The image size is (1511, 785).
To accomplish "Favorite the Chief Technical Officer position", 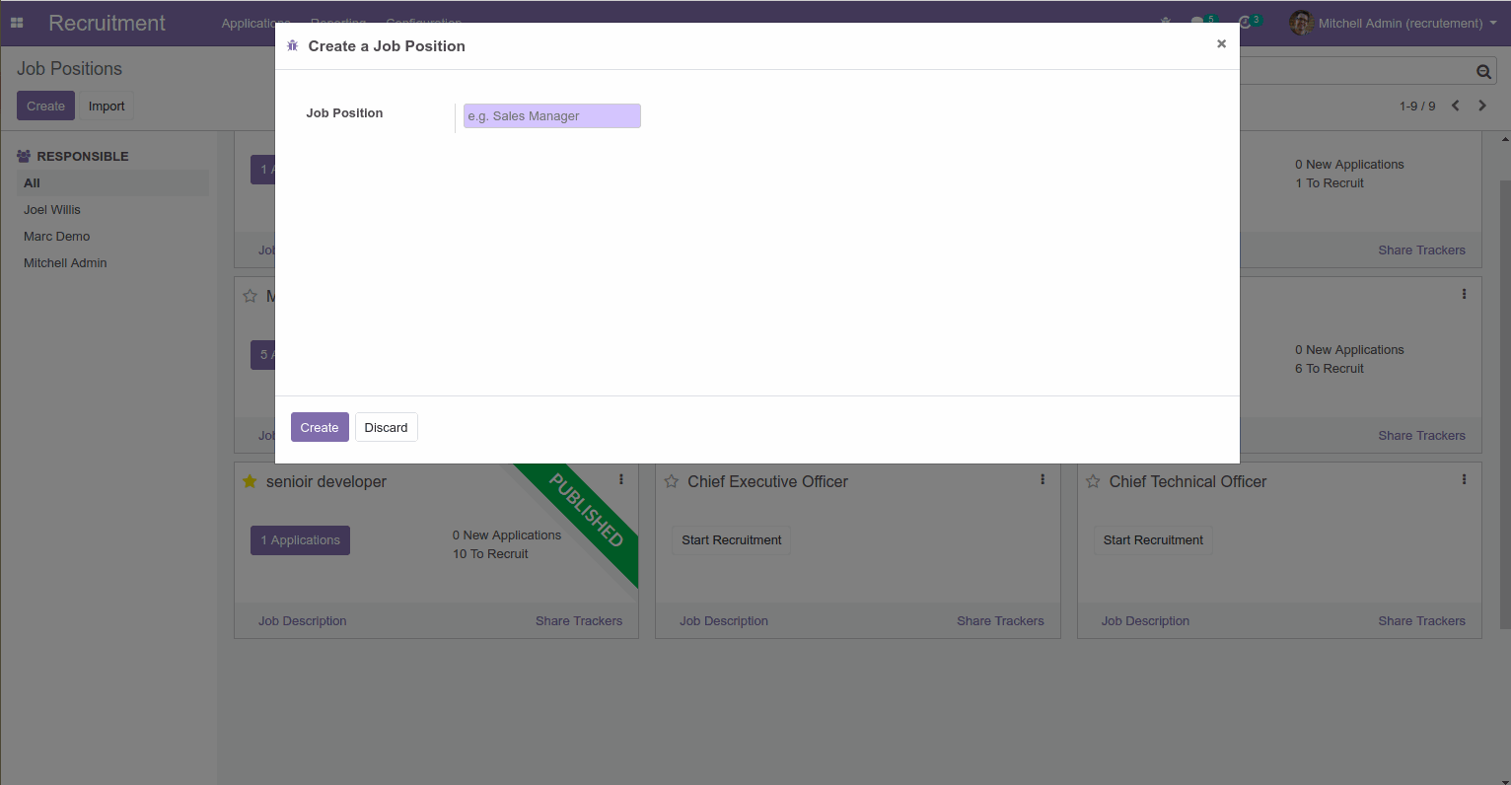I will tap(1093, 481).
